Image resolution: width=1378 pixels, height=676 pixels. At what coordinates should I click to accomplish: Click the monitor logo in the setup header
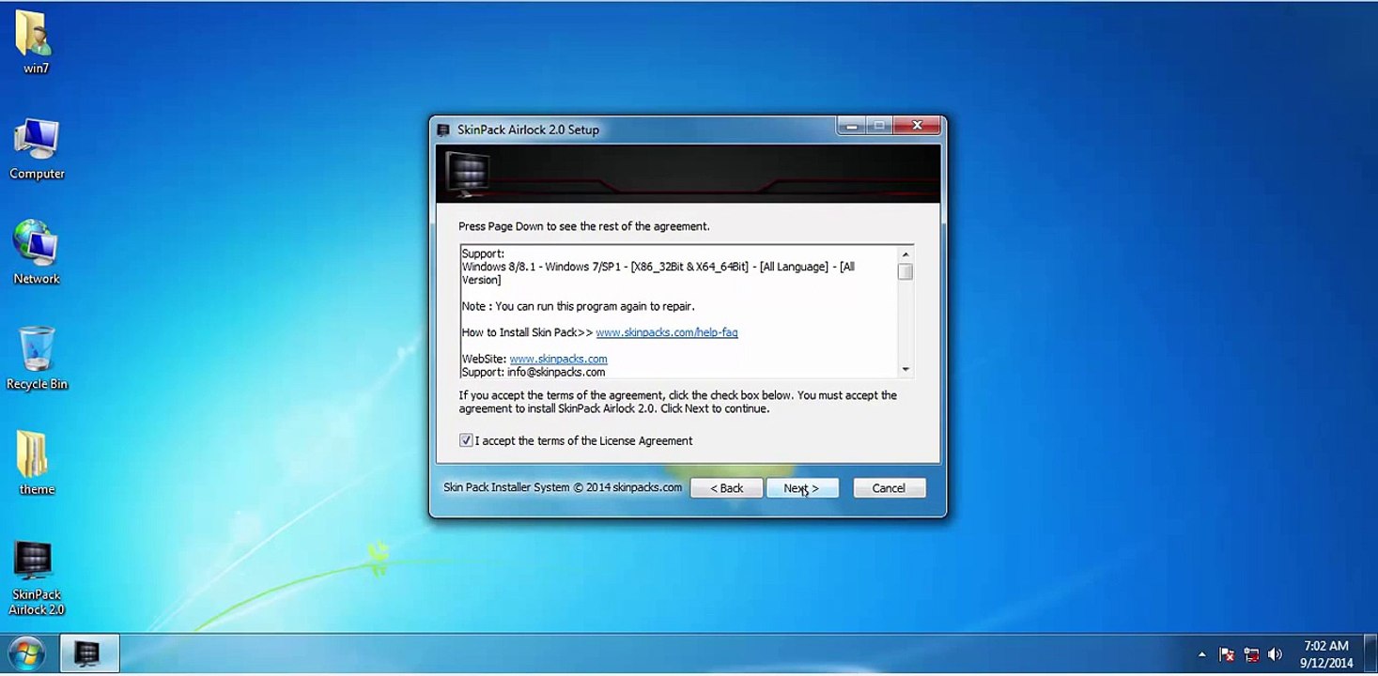click(467, 174)
